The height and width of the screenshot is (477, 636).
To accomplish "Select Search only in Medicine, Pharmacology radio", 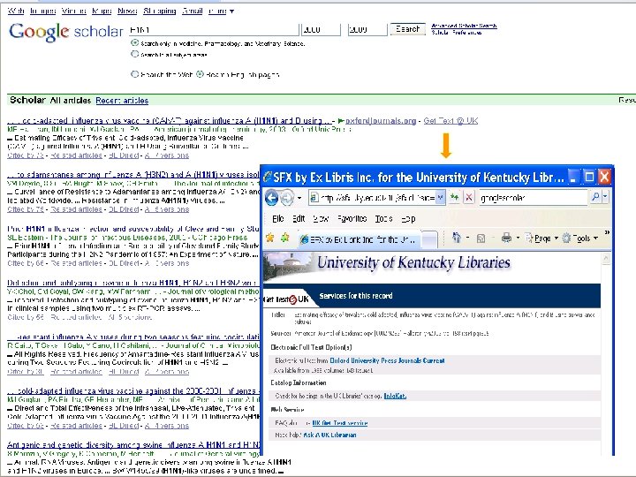I will 134,42.
